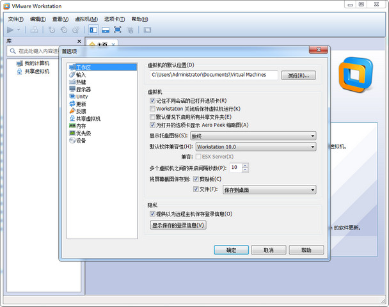389x307 pixels.
Task: Click the full screen mode icon
Action: point(117,30)
